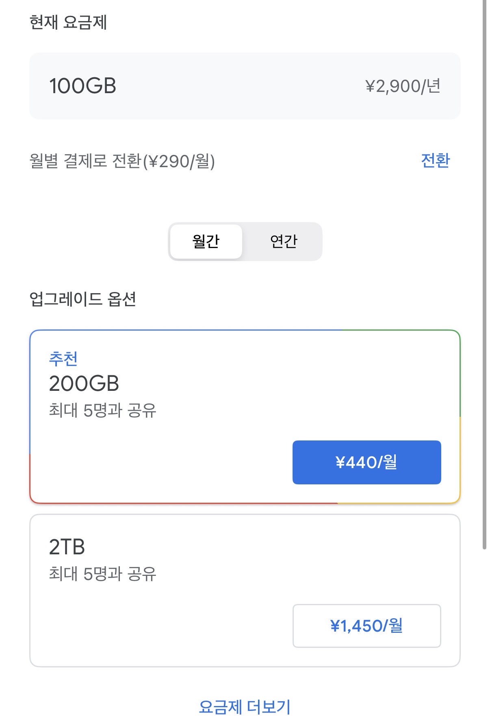The width and height of the screenshot is (490, 728).
Task: Open the 요금제 더보기 link
Action: click(245, 707)
